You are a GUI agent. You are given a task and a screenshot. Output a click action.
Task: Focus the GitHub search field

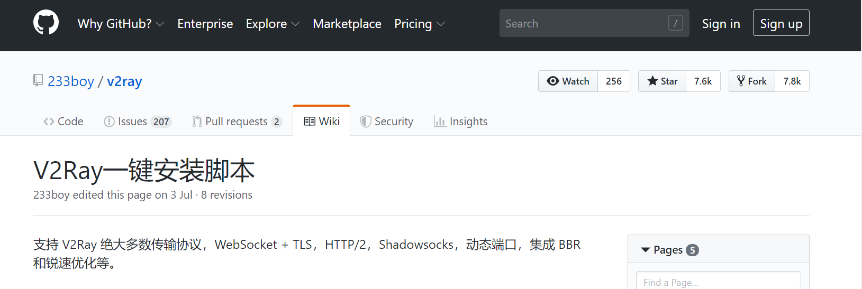(x=585, y=23)
